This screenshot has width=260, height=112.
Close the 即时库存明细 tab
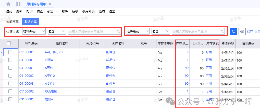click(50, 4)
